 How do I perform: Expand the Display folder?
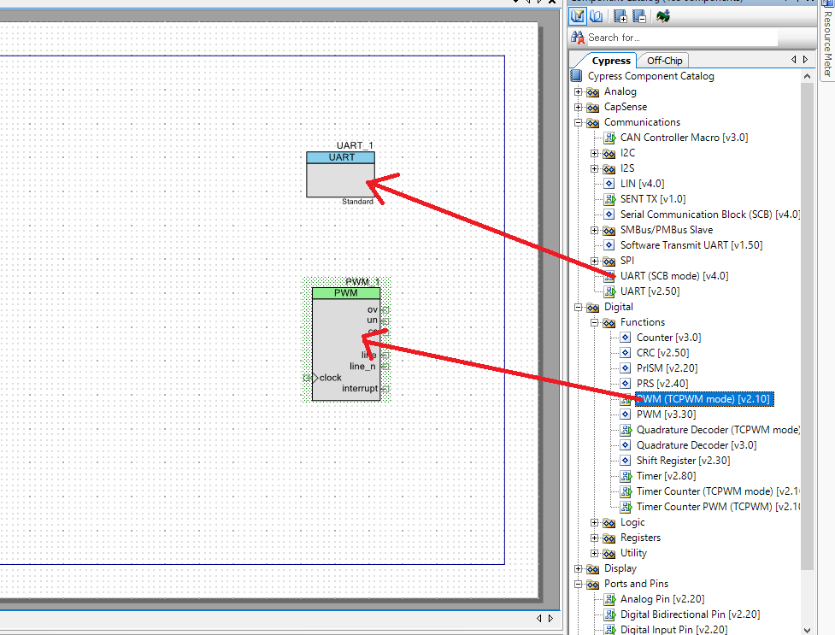579,569
